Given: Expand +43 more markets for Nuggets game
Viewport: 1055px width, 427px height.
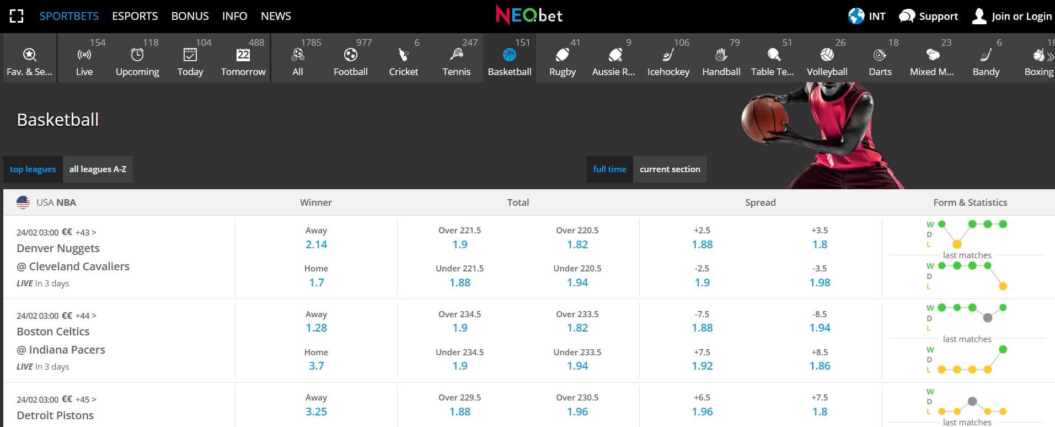Looking at the screenshot, I should [x=85, y=232].
